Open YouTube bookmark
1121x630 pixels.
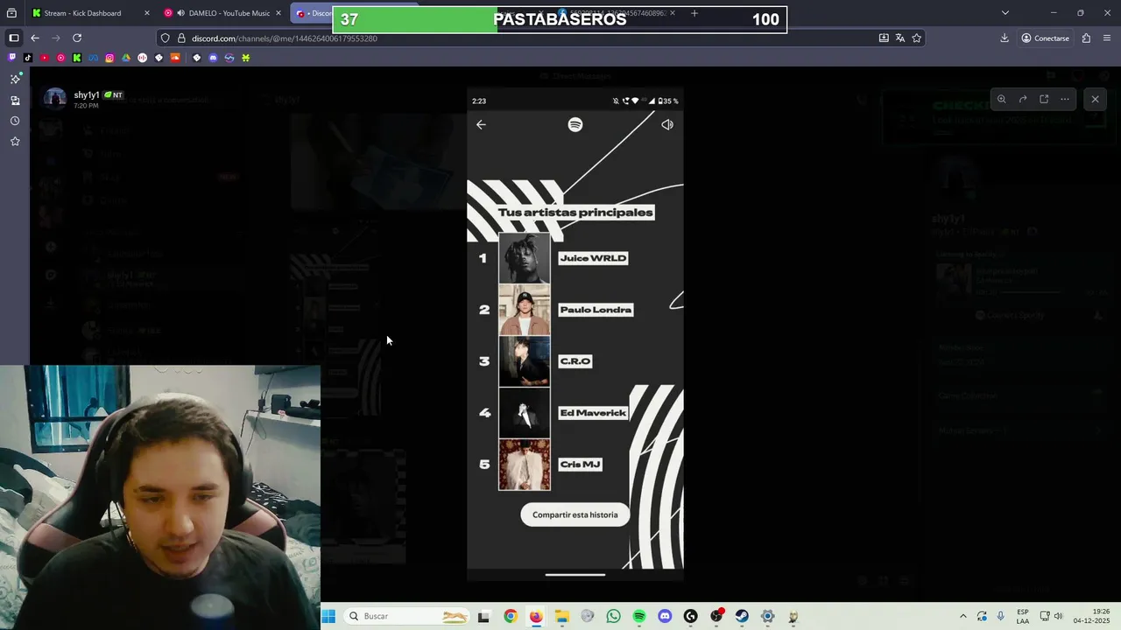(x=45, y=58)
